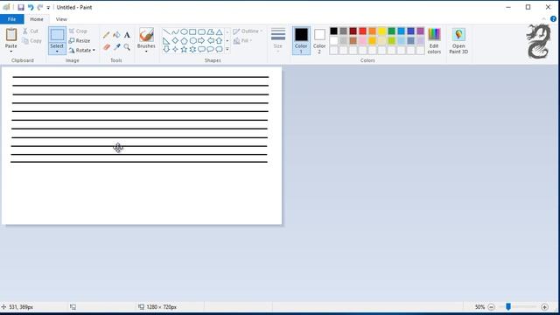560x315 pixels.
Task: Click the Copy button
Action: (31, 41)
